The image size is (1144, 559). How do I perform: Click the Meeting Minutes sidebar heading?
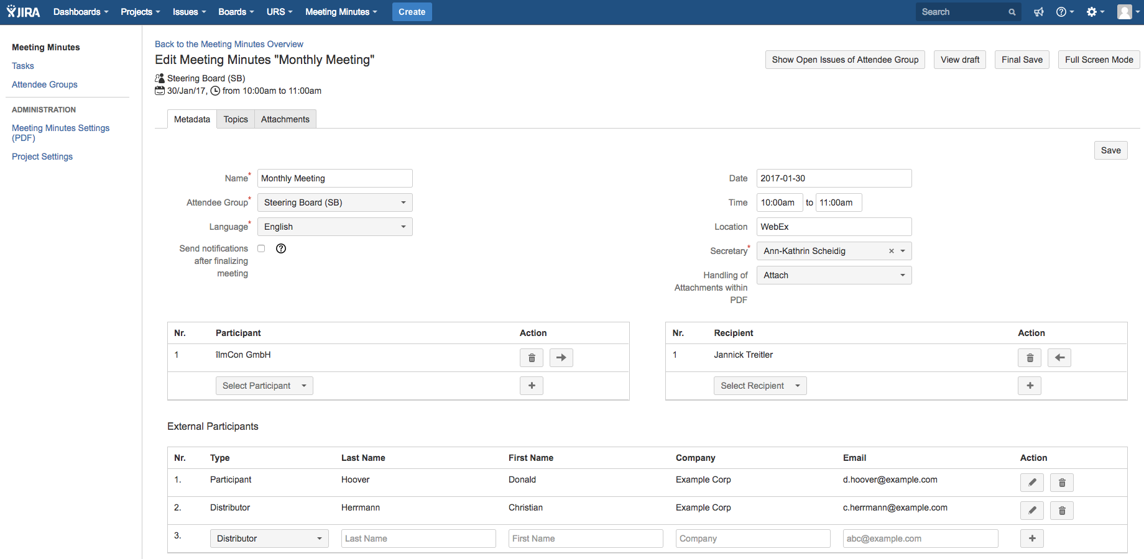[46, 47]
